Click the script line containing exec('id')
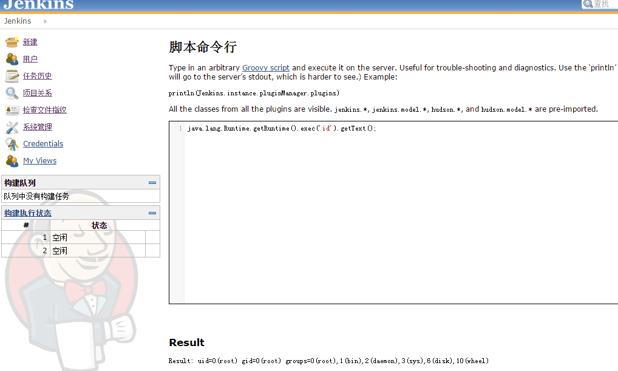The image size is (618, 371). tap(282, 129)
